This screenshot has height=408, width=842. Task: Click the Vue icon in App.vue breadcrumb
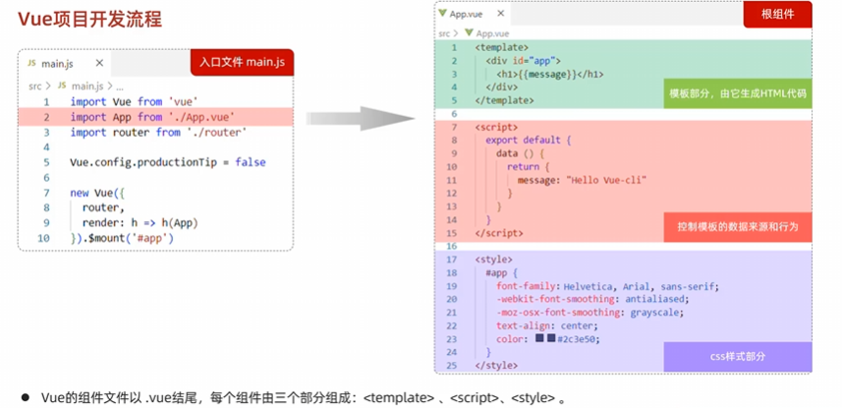click(x=469, y=32)
